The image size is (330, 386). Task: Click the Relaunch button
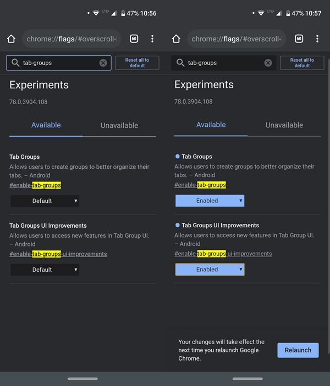[x=298, y=350]
